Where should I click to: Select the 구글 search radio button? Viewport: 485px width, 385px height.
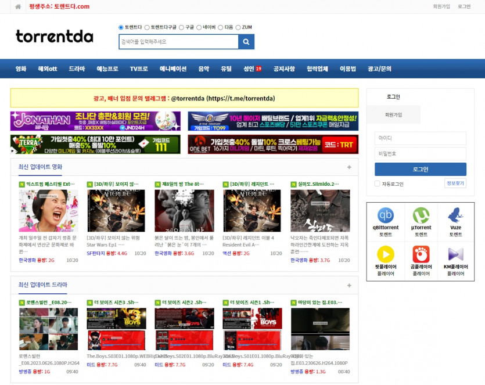(x=182, y=27)
